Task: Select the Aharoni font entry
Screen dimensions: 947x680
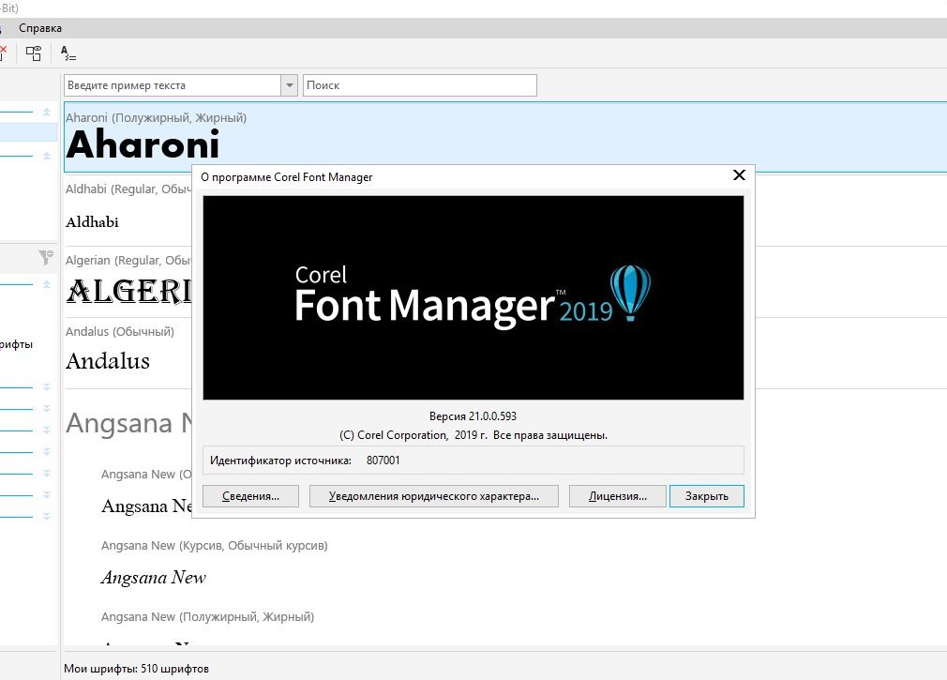Action: point(504,137)
